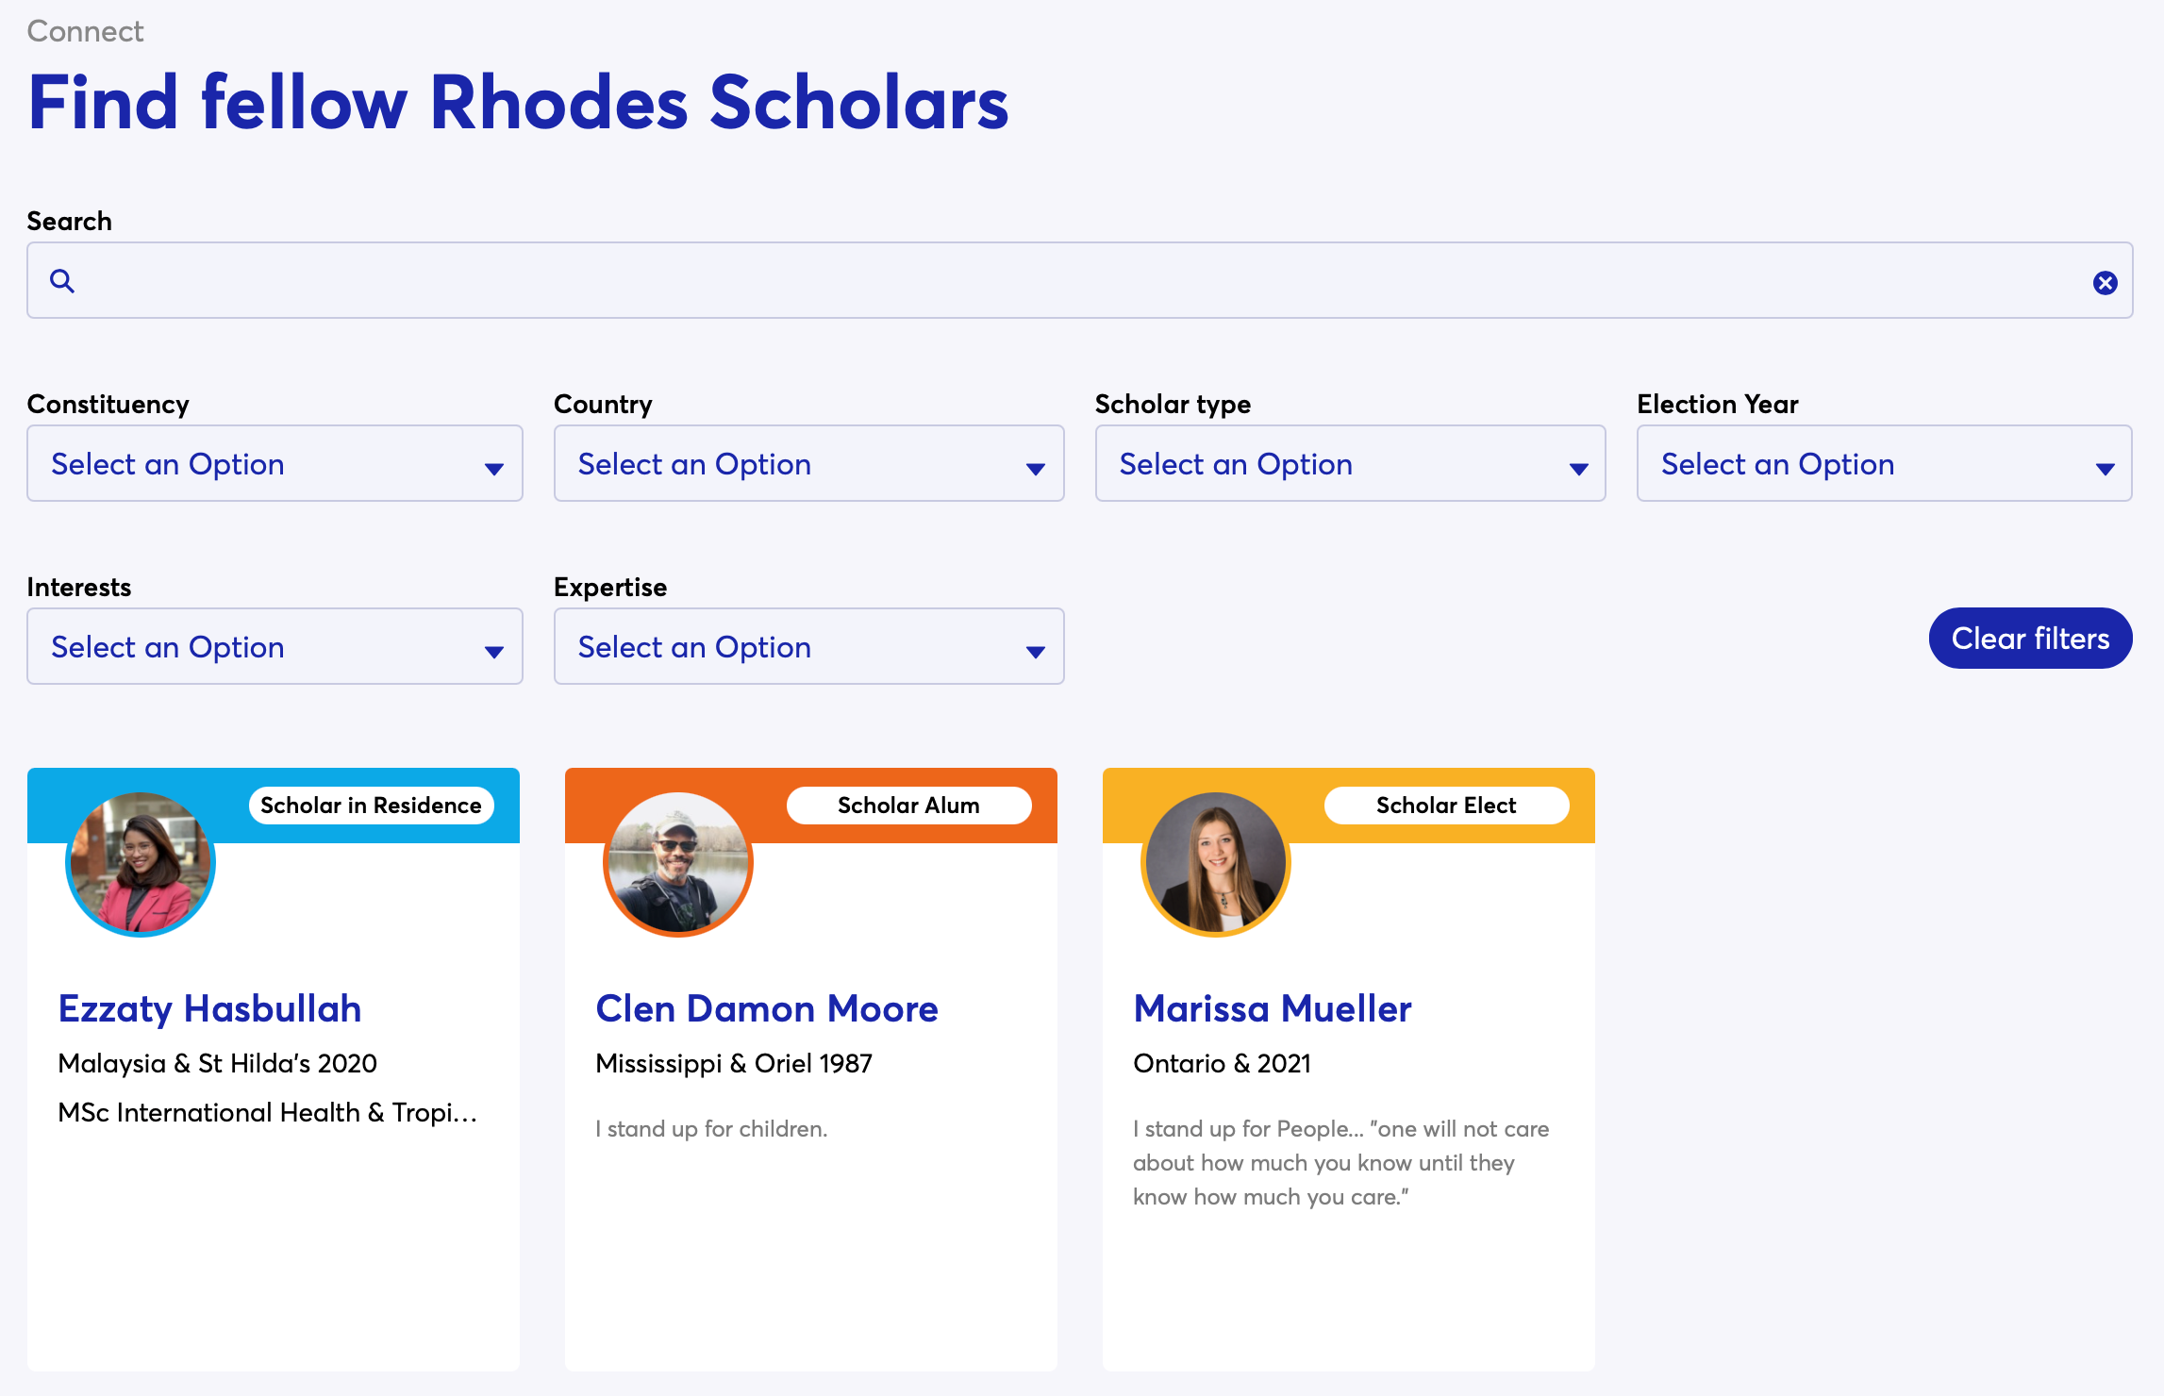Expand the Expertise option list
This screenshot has width=2164, height=1396.
point(808,646)
